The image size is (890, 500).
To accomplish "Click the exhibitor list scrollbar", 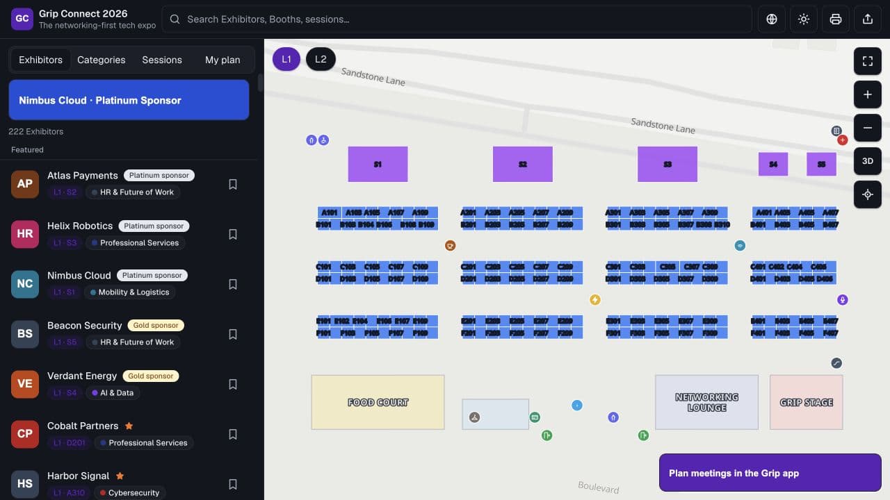I will [261, 83].
